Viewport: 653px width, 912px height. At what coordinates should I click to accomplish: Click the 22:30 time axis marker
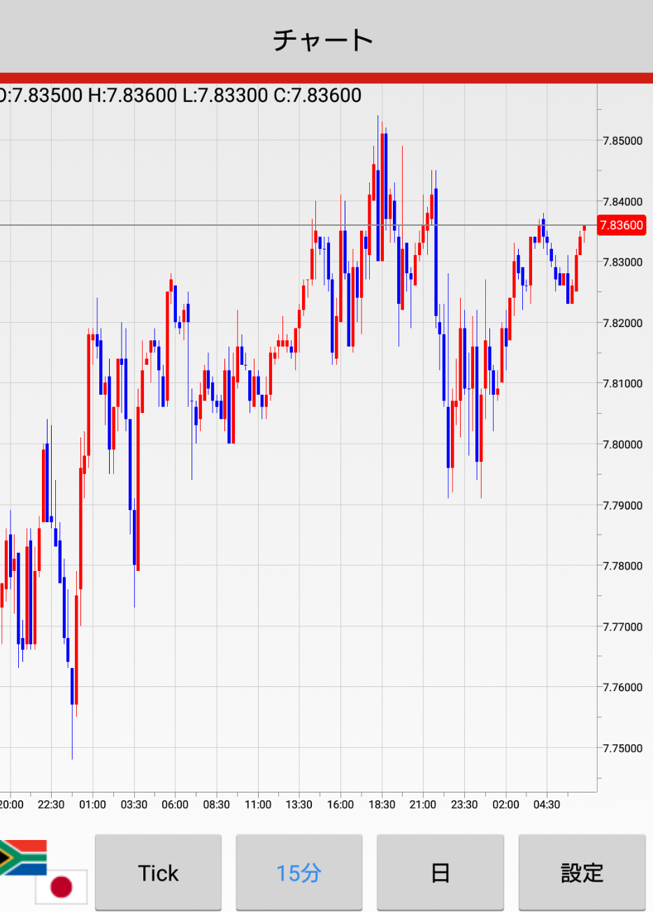51,805
